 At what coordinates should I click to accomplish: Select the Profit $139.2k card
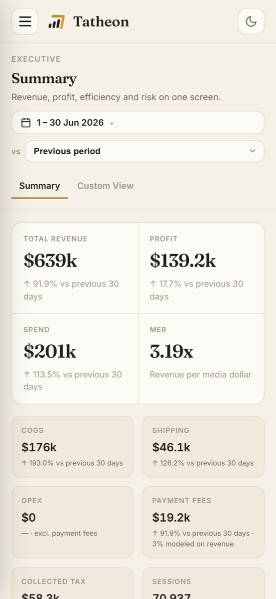click(x=201, y=268)
